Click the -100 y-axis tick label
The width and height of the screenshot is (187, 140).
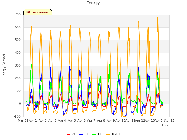[17, 116]
